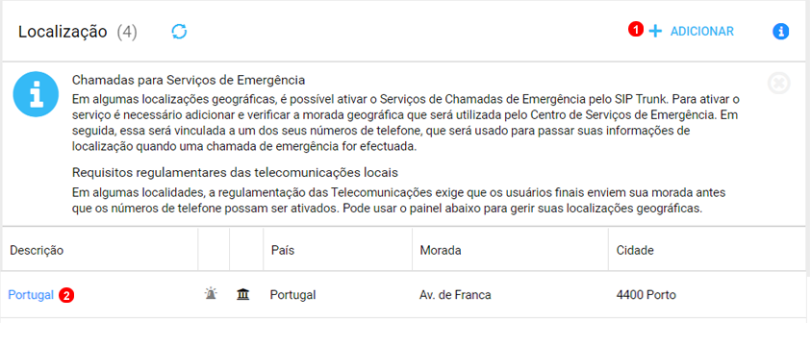
Task: Open the Portugal location link
Action: pos(31,295)
